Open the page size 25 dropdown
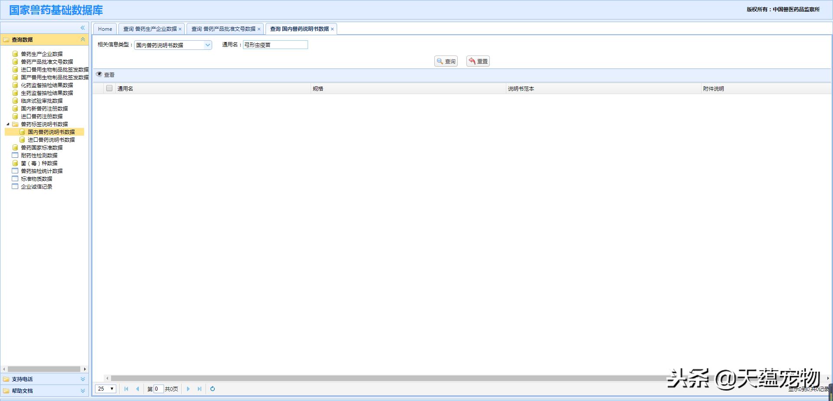Screen dimensions: 833x401 tap(105, 389)
